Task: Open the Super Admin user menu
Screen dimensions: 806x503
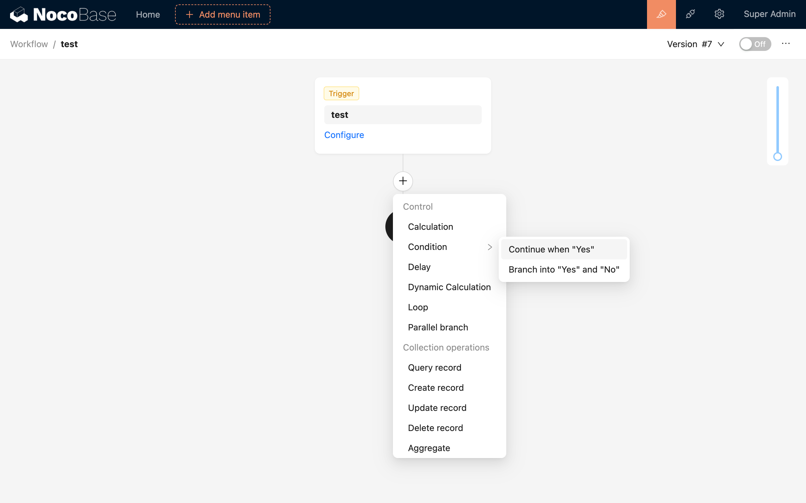Action: click(769, 14)
